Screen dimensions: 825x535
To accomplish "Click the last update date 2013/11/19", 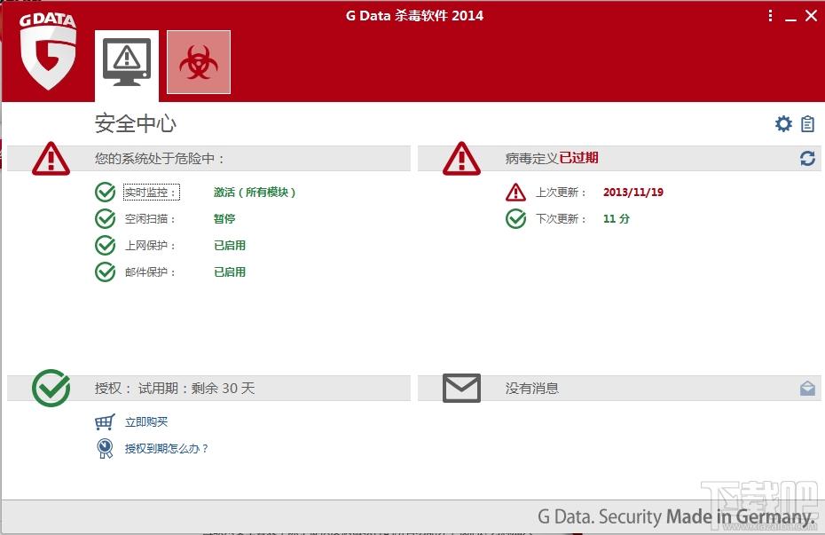I will [633, 192].
